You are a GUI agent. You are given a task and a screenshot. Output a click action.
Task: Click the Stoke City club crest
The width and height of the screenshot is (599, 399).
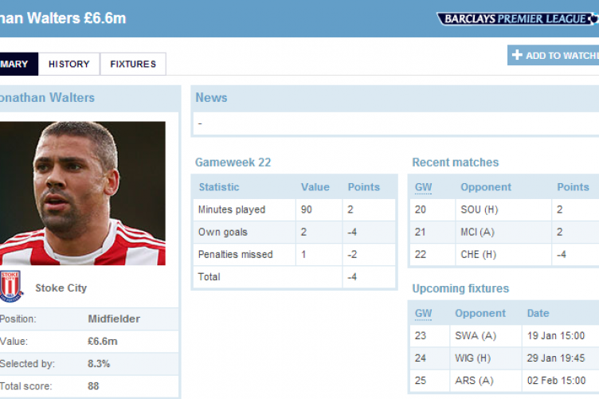[x=11, y=288]
